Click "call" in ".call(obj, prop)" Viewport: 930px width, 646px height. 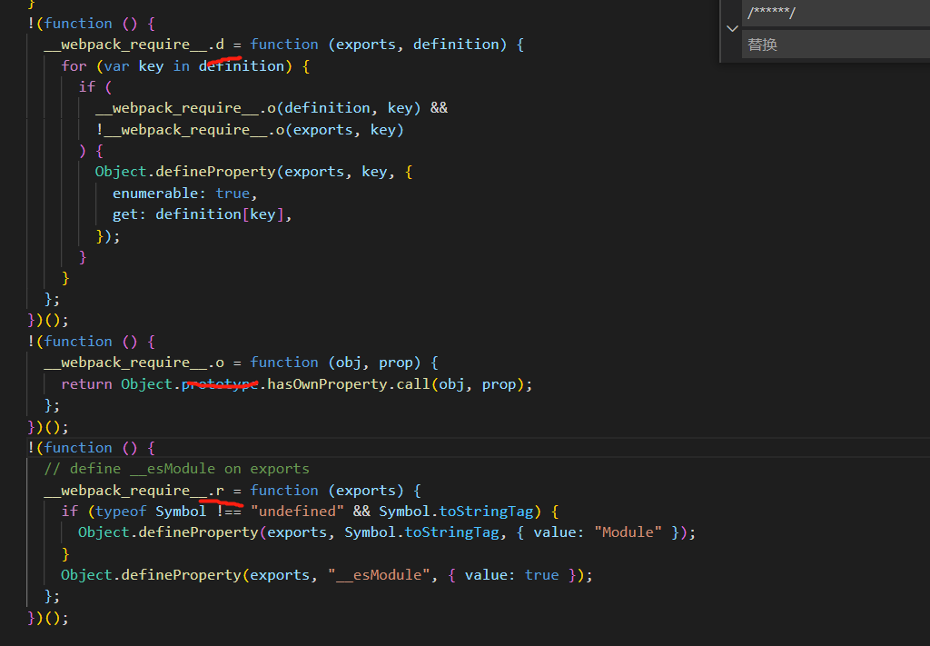413,384
